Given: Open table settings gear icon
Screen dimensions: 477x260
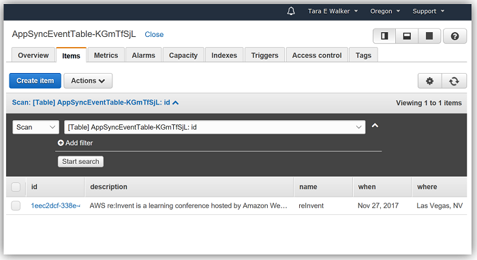Looking at the screenshot, I should click(x=429, y=81).
